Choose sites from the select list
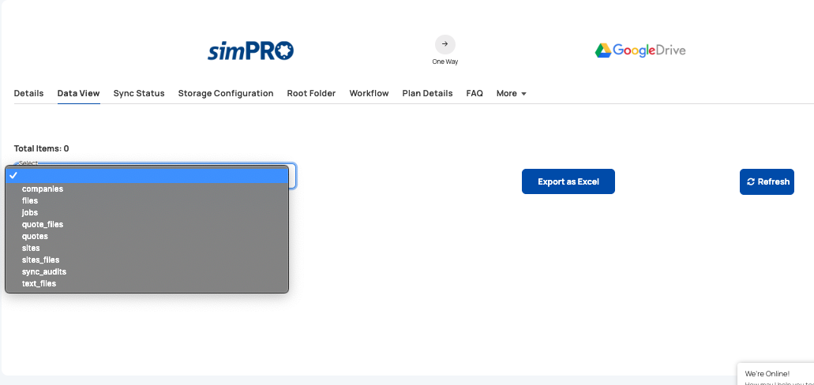Image resolution: width=814 pixels, height=385 pixels. tap(147, 249)
